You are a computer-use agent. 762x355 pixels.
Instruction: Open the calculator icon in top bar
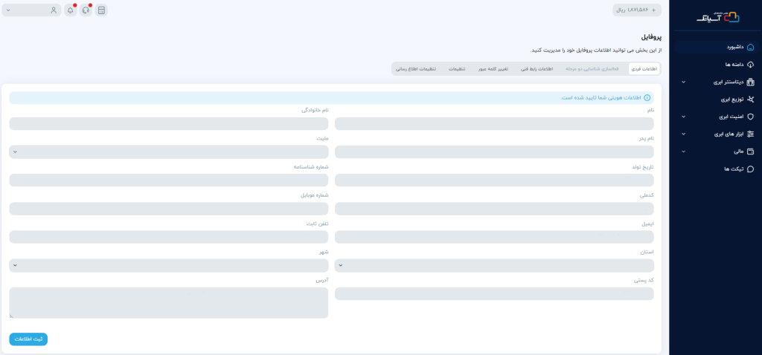point(102,10)
